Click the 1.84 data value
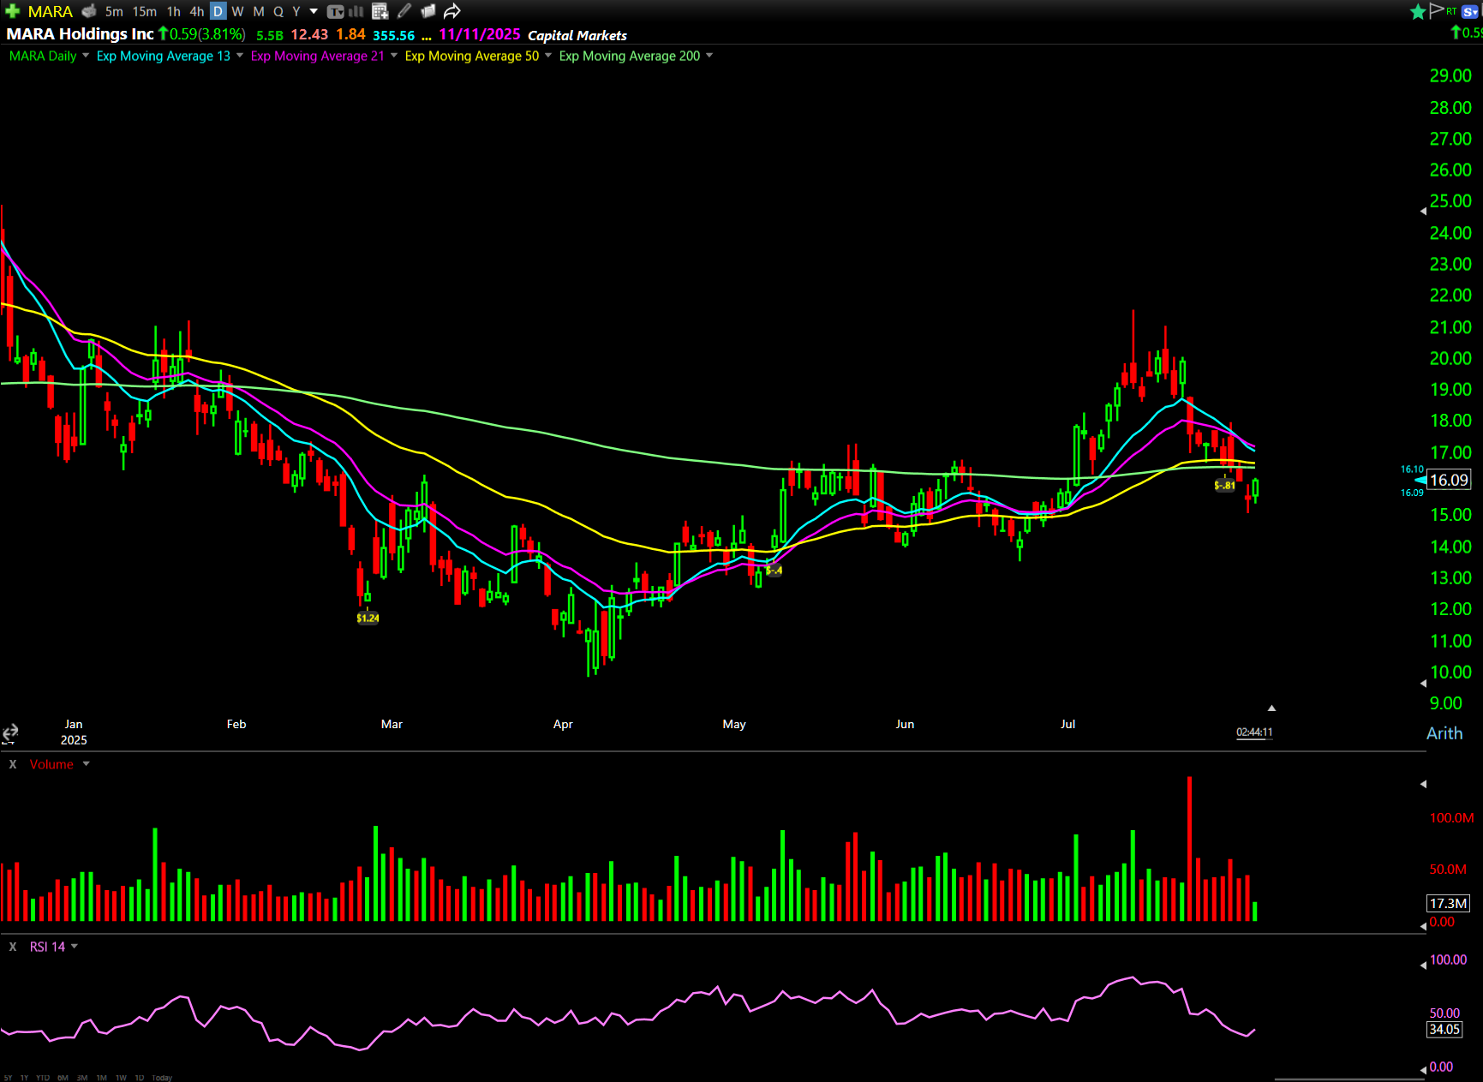 [350, 34]
